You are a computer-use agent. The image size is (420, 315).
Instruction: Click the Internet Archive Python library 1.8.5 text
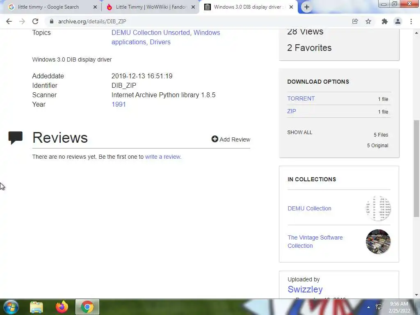[x=163, y=95]
